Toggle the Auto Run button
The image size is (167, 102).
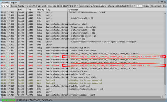[5, 6]
